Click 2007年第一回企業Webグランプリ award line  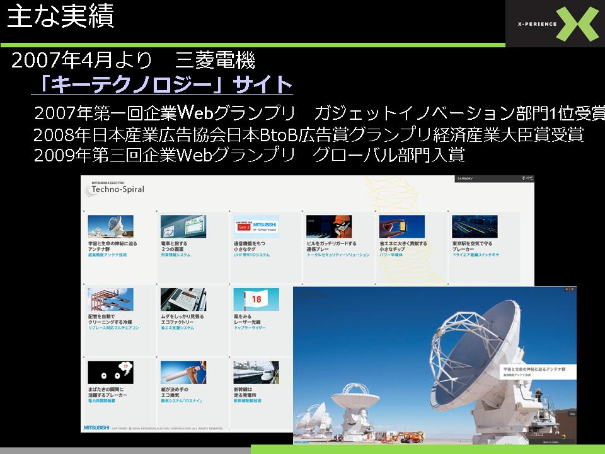(x=320, y=113)
